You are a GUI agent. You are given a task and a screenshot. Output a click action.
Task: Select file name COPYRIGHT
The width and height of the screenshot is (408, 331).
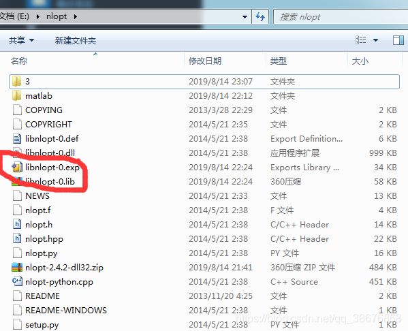pyautogui.click(x=48, y=125)
